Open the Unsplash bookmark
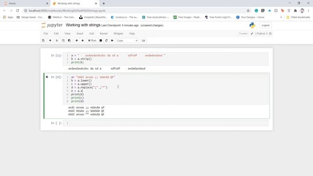 click(93, 18)
